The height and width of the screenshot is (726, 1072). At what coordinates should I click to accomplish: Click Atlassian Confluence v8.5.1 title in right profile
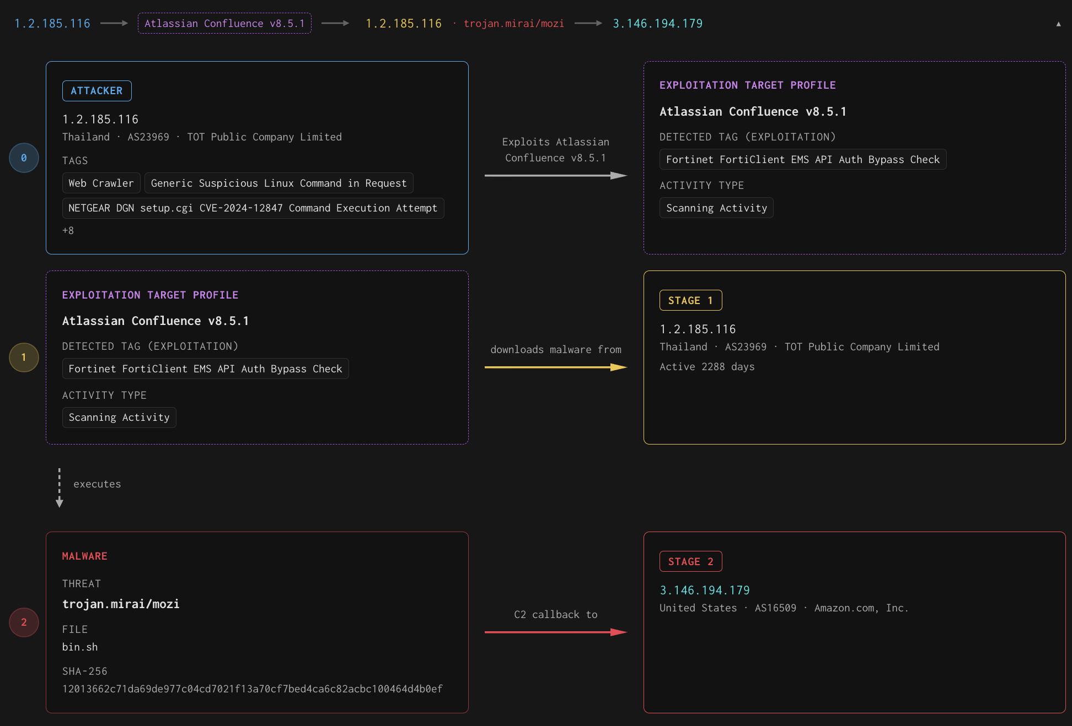tap(753, 112)
